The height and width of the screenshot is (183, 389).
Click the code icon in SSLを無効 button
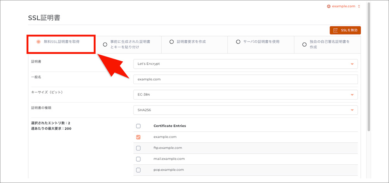[x=335, y=30]
